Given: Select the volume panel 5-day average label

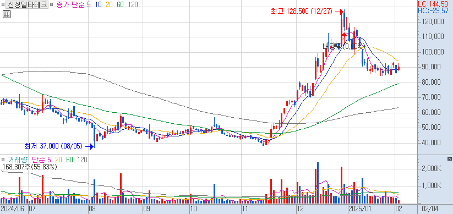Looking at the screenshot, I should 49,160.
